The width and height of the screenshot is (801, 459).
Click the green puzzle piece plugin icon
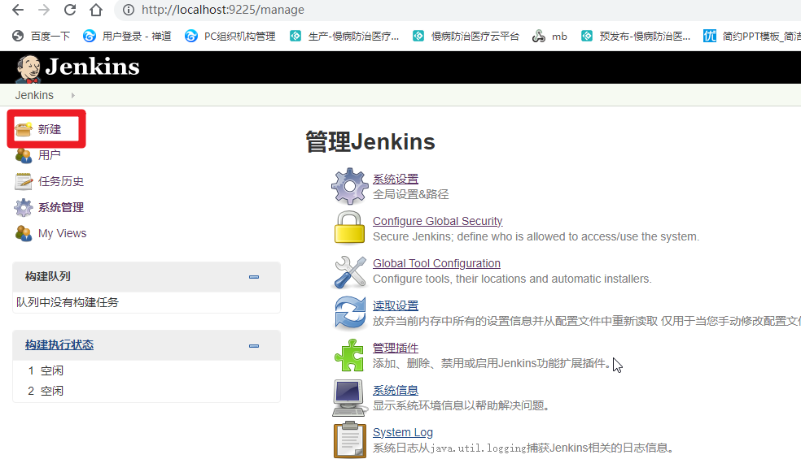349,355
